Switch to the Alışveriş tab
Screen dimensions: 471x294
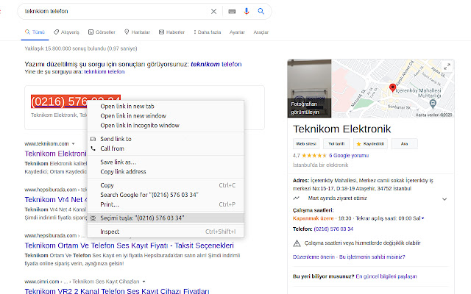coord(66,32)
